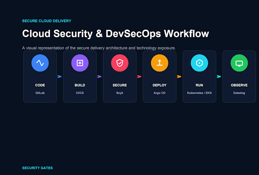Click the purple BUILD plus-box icon
The width and height of the screenshot is (259, 175).
pos(80,63)
